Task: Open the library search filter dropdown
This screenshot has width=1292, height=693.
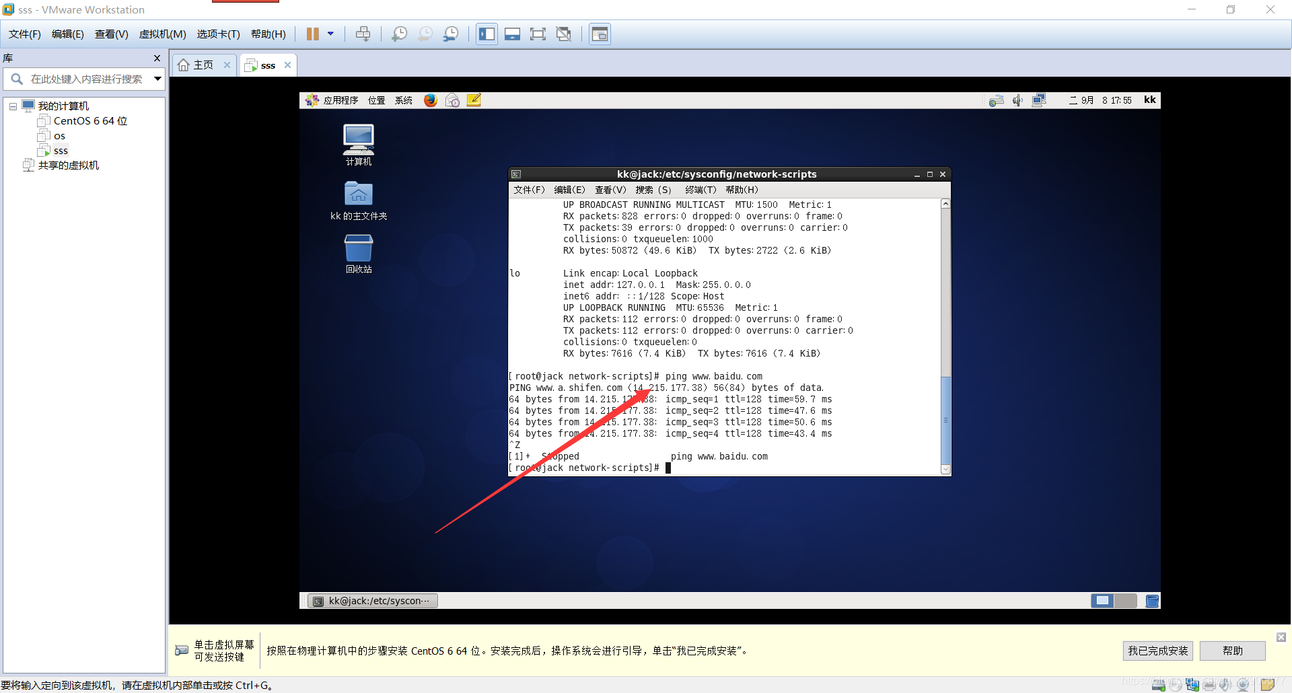Action: click(157, 79)
